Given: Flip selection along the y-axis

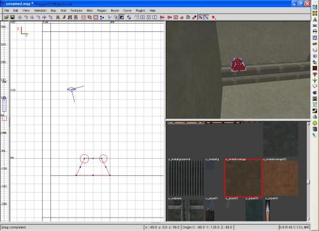Looking at the screenshot, I should tap(33, 17).
